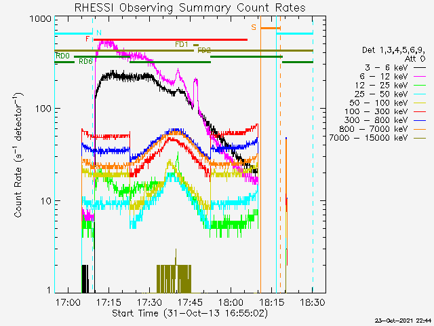
Task: Click the '7000 - 15000 keV' legend label
Action: pos(369,138)
